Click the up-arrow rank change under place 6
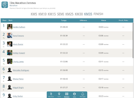The height and width of the screenshot is (98, 134). pyautogui.click(x=4, y=73)
